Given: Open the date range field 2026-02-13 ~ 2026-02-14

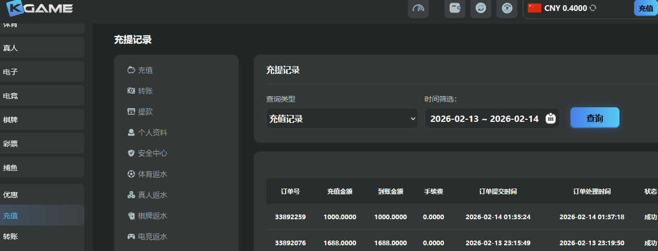Looking at the screenshot, I should pos(484,119).
